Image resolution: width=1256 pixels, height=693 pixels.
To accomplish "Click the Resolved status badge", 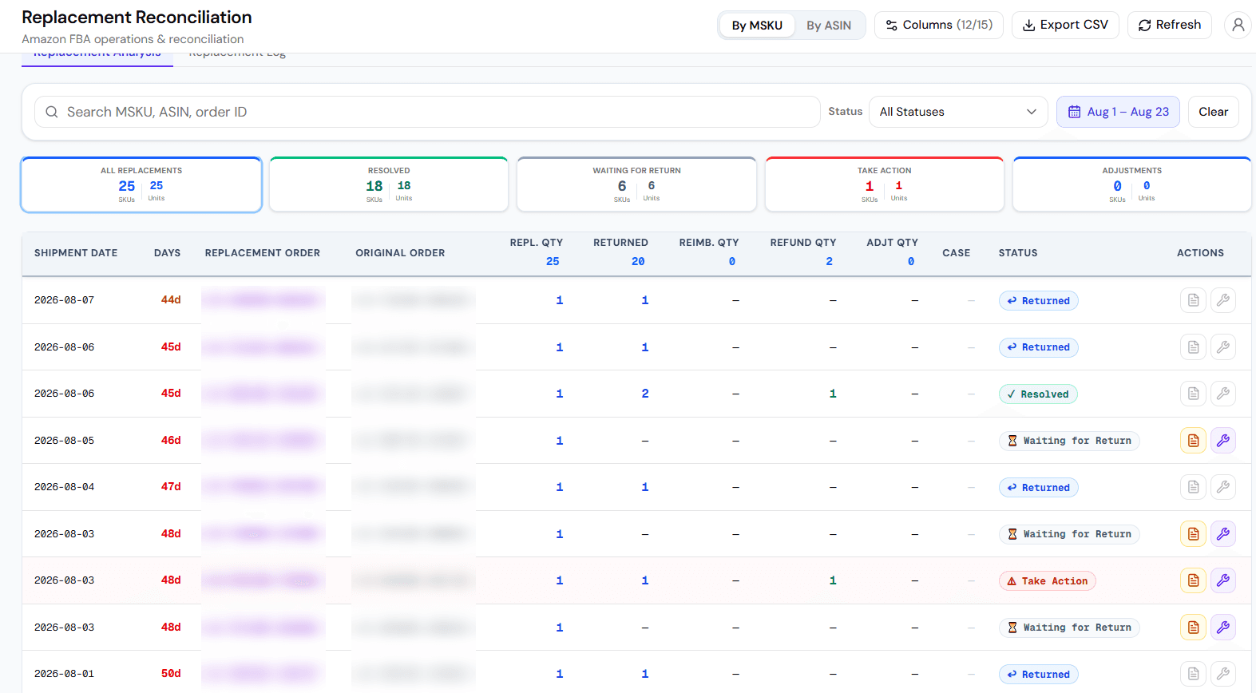I will [x=1038, y=394].
